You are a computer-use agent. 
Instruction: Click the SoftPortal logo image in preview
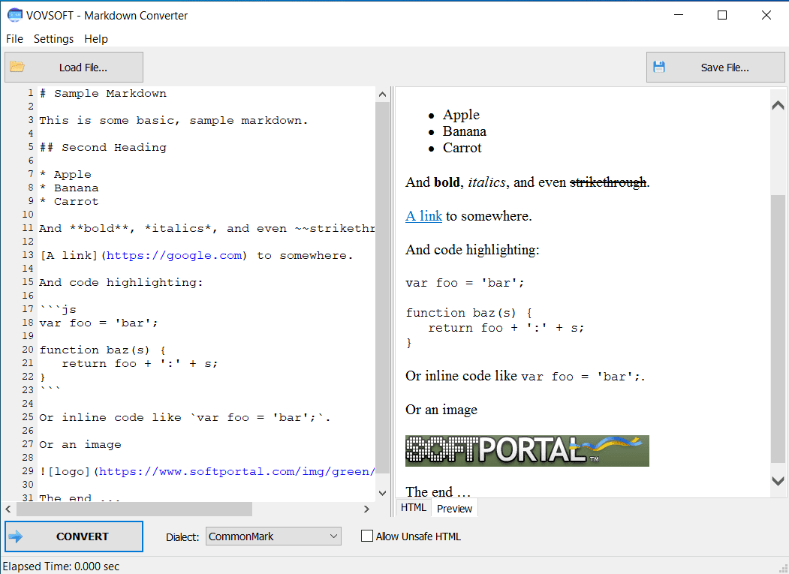(527, 451)
